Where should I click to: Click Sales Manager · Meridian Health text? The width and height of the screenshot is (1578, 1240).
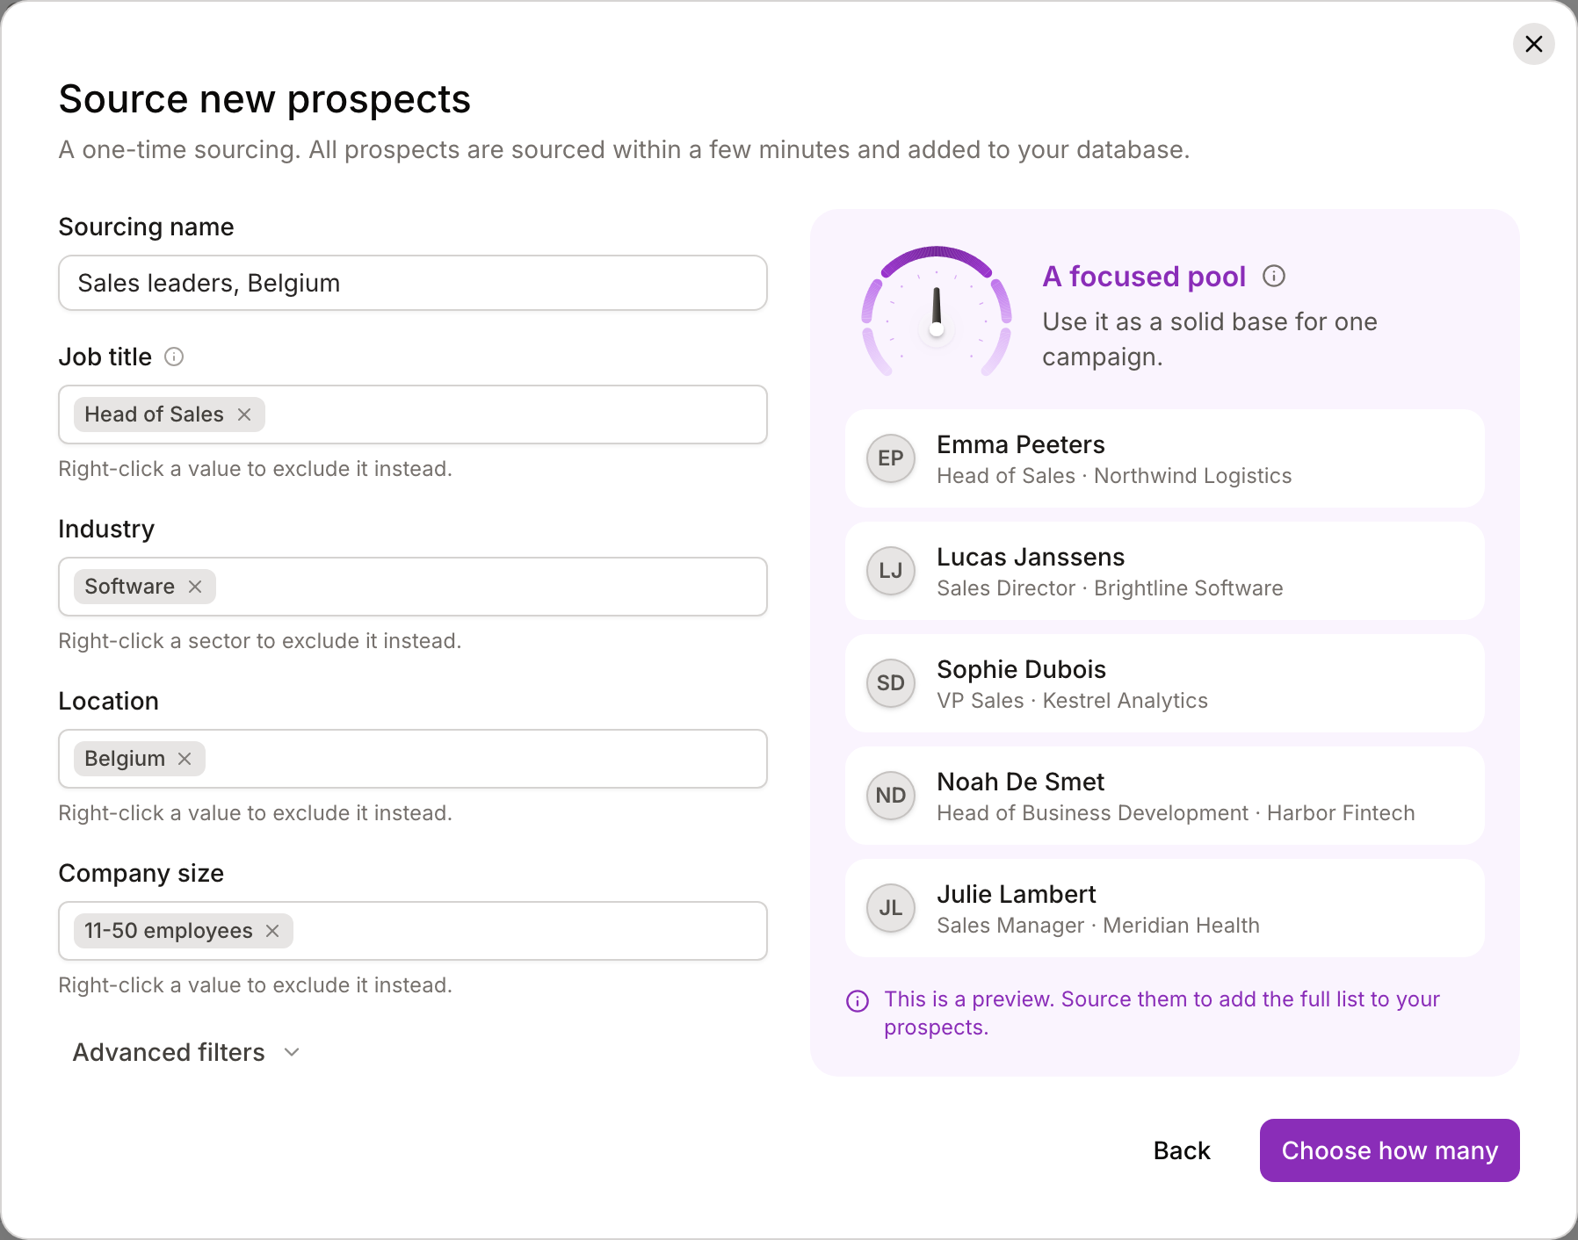point(1098,926)
